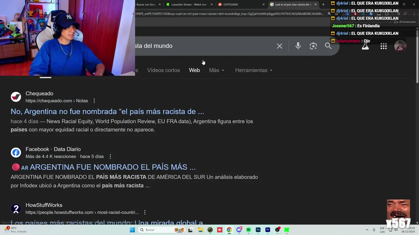Open Google account profile avatar
The width and height of the screenshot is (419, 235).
point(400,46)
